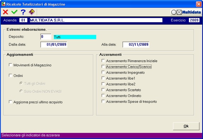
Task: Select the Solo Ordini NON EVASI radio button
Action: point(21,91)
